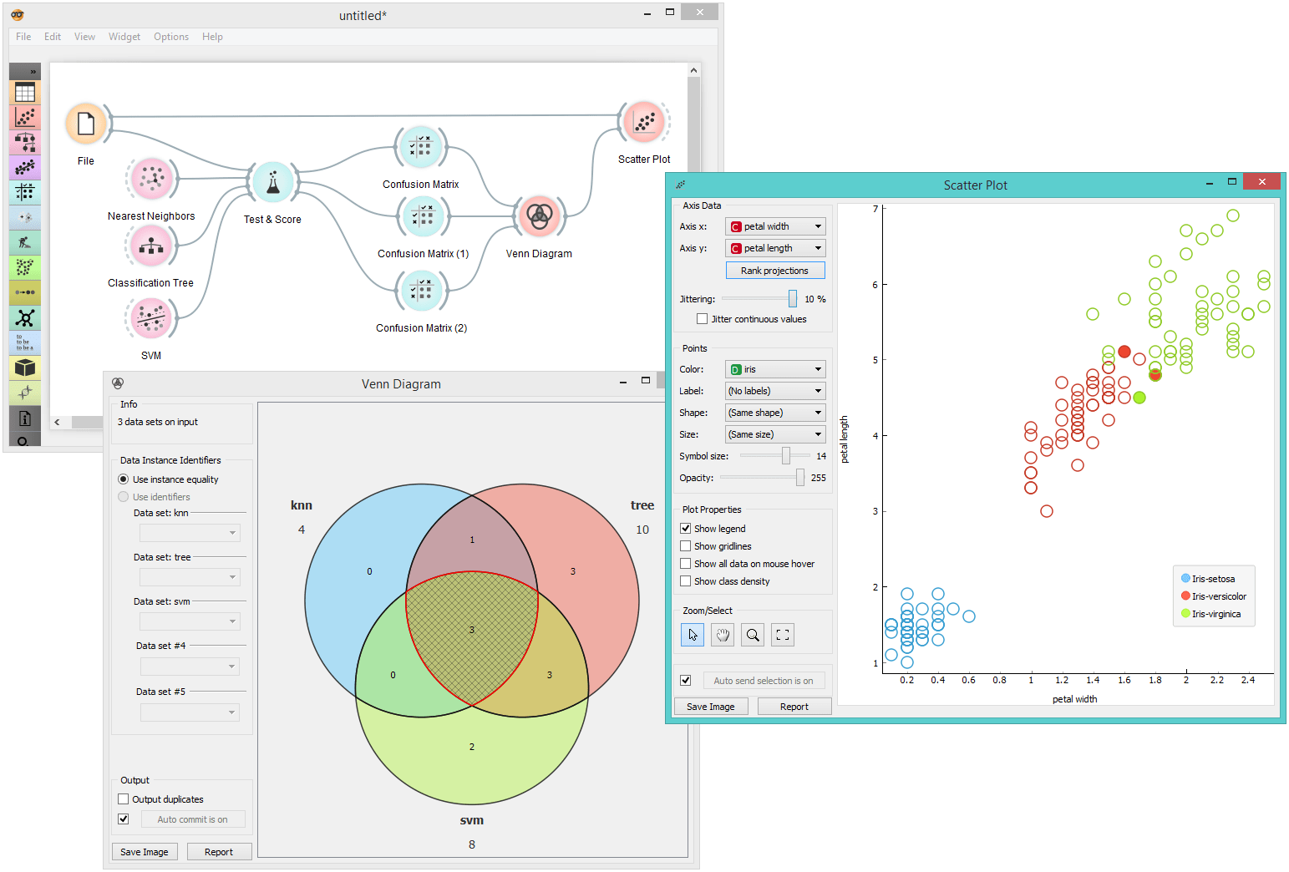1289x872 pixels.
Task: Adjust the Symbol size slider
Action: [x=786, y=455]
